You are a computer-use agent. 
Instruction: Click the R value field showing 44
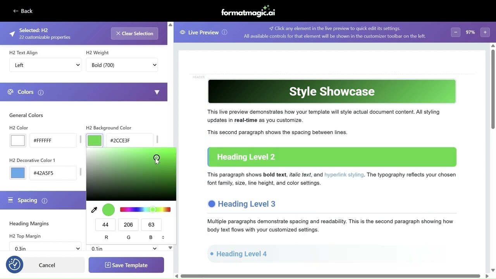(x=105, y=224)
